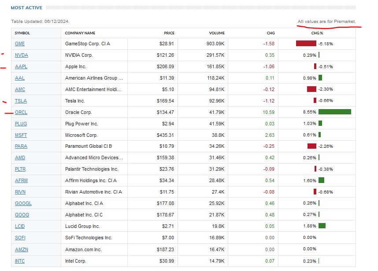Click the NVDA symbol link
Viewport: 378px width, 271px height.
click(21, 55)
